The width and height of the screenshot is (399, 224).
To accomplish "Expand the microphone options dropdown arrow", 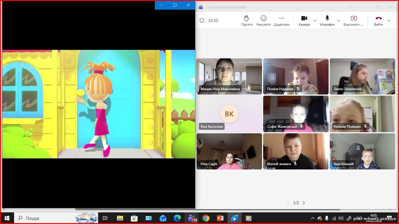I will point(339,20).
